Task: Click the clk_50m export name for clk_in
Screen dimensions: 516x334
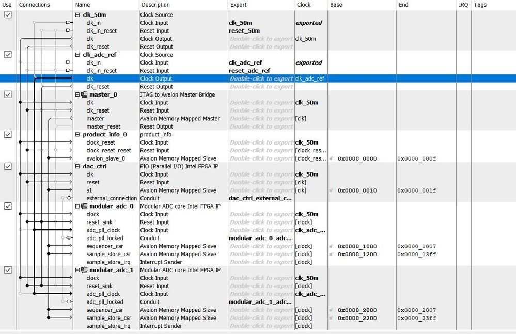Action: click(240, 23)
